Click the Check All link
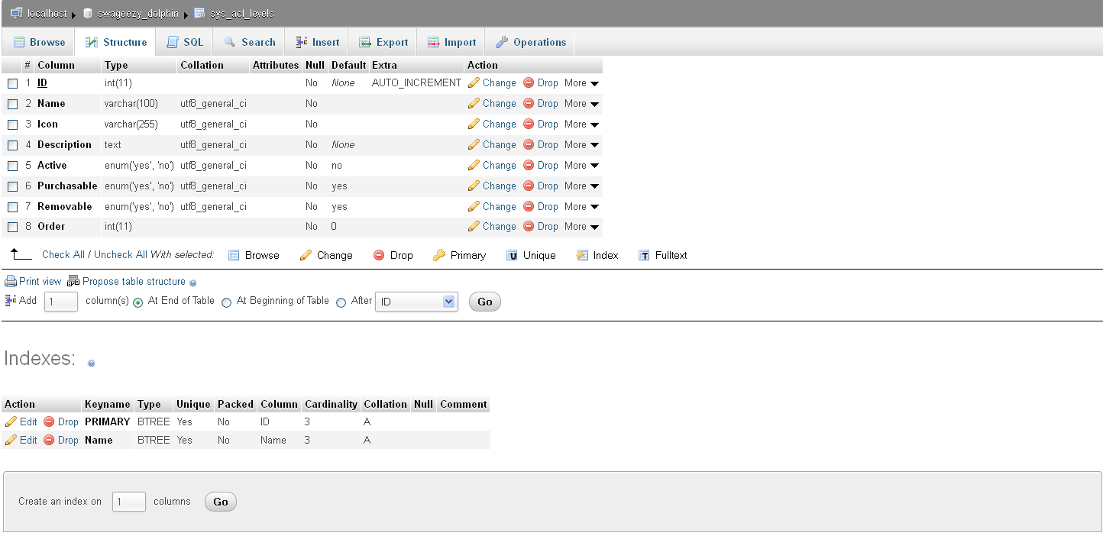 click(x=63, y=255)
